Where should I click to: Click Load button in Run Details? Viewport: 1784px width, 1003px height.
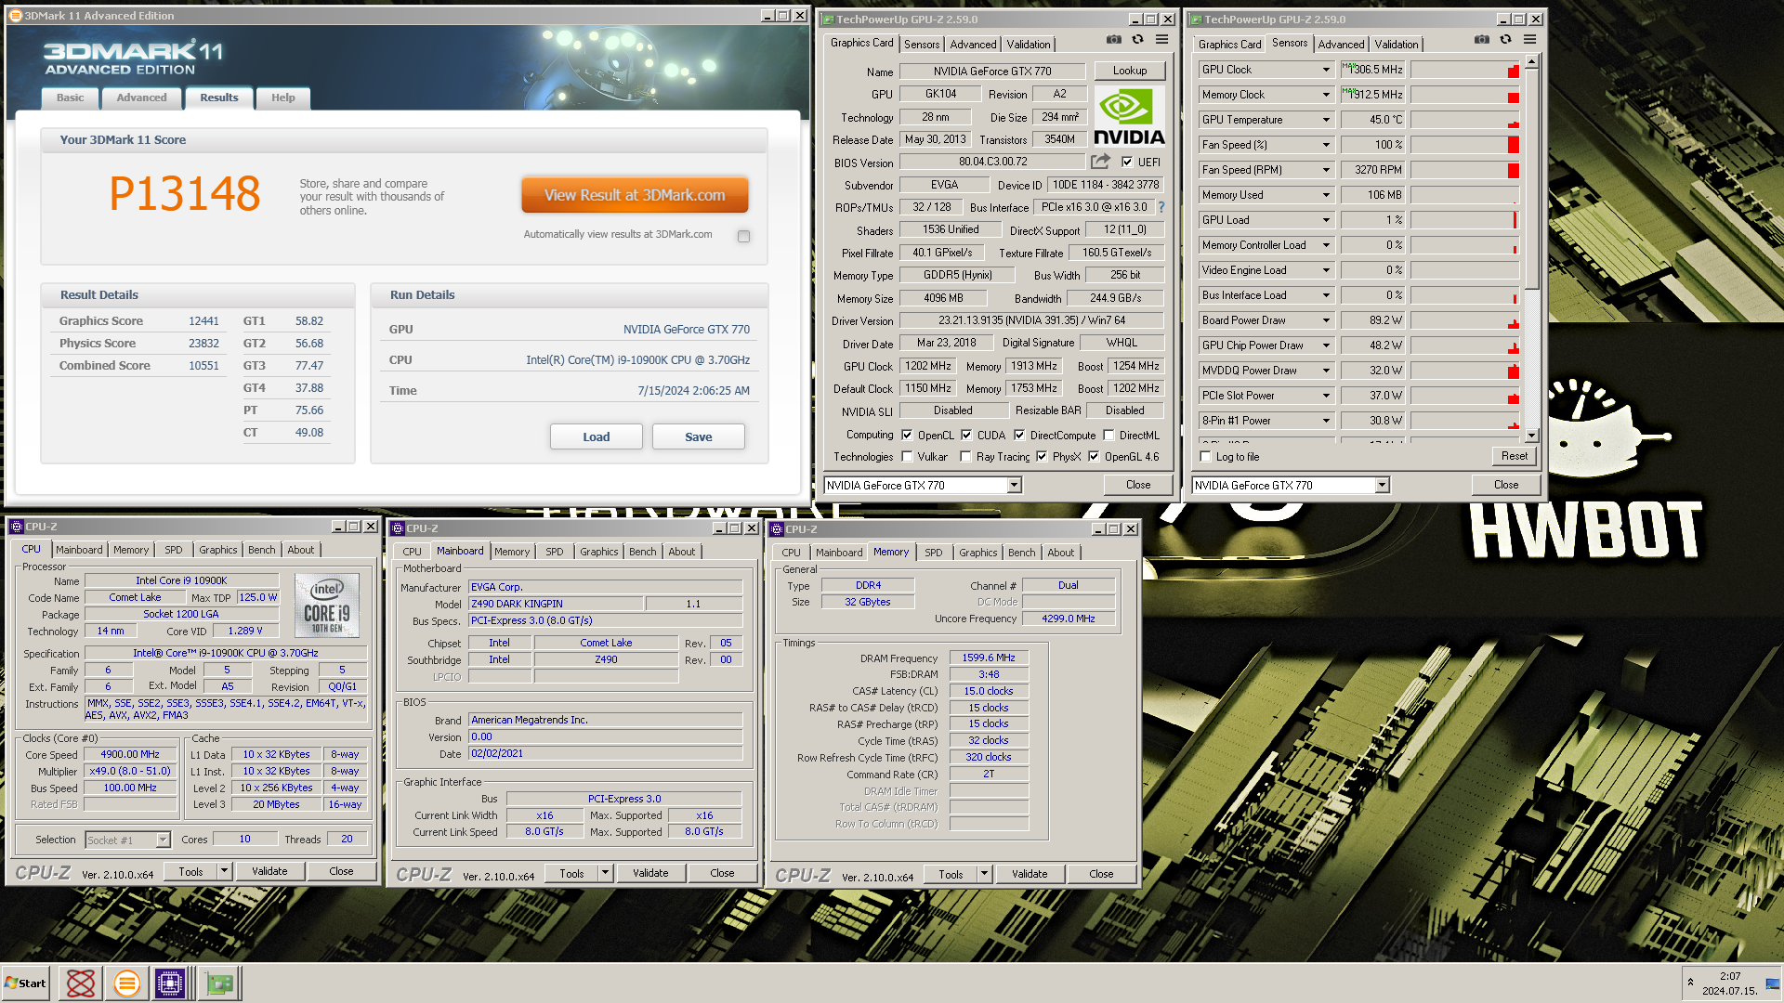597,436
